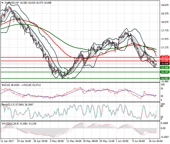Select the black 16.608 current price label
170x144 pixels.
click(165, 64)
